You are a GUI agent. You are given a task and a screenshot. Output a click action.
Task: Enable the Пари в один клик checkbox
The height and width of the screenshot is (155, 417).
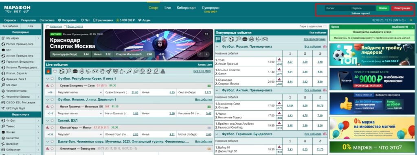(325, 26)
